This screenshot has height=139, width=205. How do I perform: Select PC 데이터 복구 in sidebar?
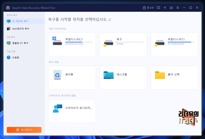pyautogui.click(x=24, y=21)
